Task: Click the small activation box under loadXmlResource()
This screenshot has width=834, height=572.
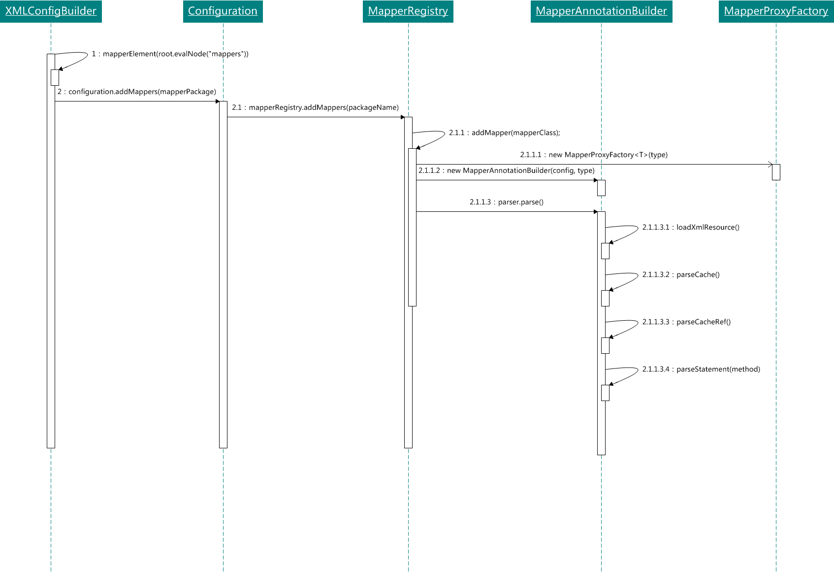Action: (605, 251)
